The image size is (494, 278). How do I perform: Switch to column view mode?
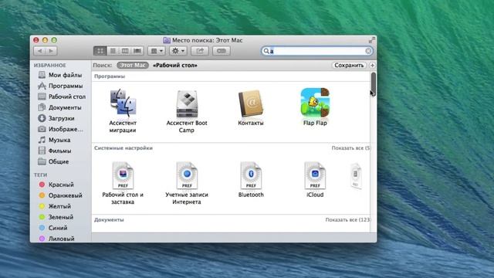125,51
